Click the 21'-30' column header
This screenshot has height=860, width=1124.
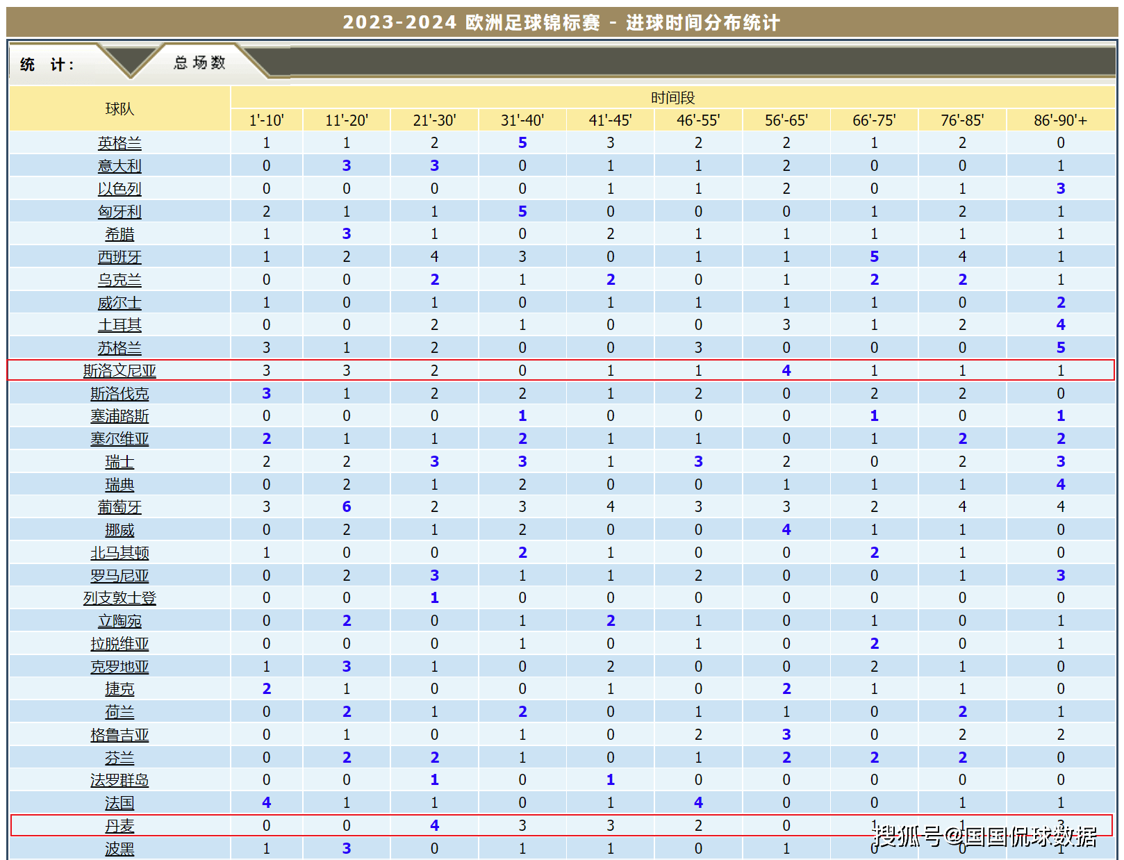pos(434,120)
